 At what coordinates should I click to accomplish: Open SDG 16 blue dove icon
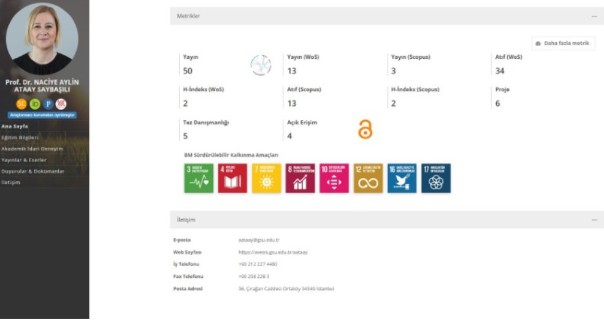(x=402, y=178)
